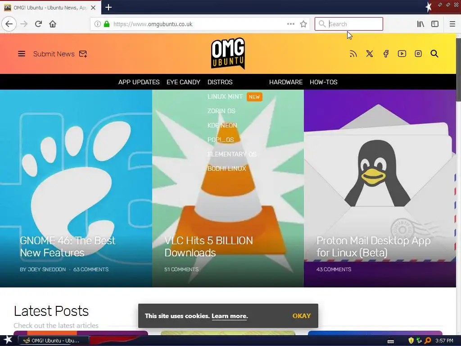
Task: Open GNOME 46 Best New Features article
Action: point(68,246)
